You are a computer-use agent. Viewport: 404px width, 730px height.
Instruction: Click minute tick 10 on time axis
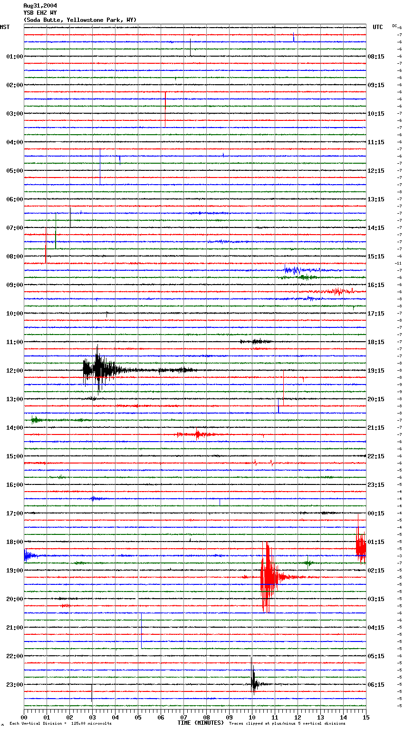pyautogui.click(x=252, y=717)
